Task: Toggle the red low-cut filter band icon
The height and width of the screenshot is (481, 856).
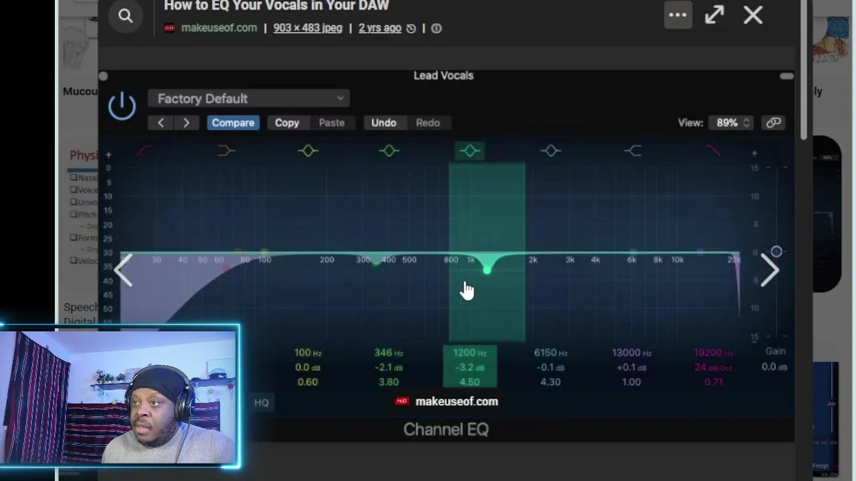Action: point(144,151)
